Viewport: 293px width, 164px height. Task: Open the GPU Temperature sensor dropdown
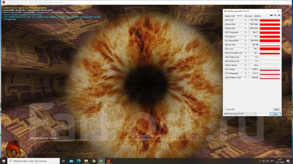245,32
